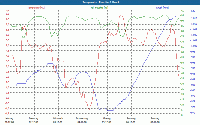200x125 pixels.
Task: Click the date '07.12.08'
Action: click(155, 122)
